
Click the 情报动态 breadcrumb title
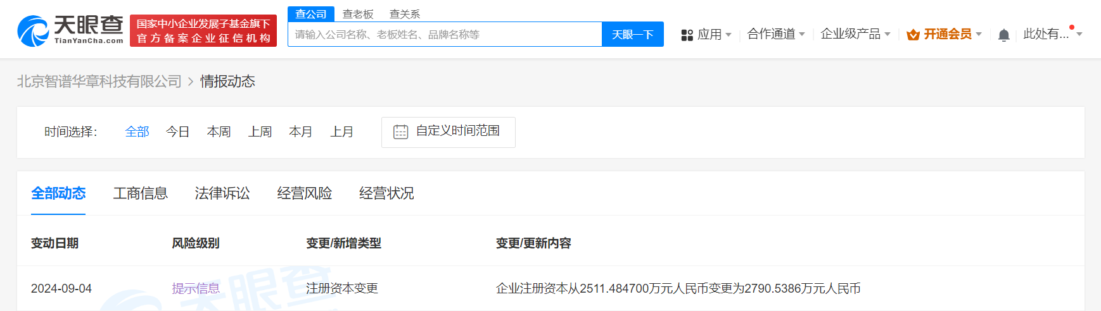click(x=228, y=82)
